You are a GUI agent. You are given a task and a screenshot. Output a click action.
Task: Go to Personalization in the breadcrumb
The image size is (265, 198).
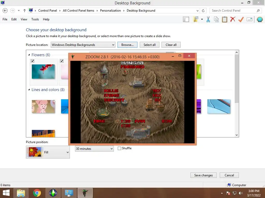point(110,11)
